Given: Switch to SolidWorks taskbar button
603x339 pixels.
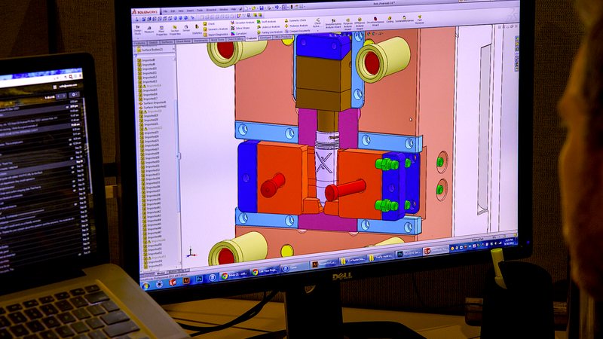Looking at the screenshot, I should coord(435,250).
